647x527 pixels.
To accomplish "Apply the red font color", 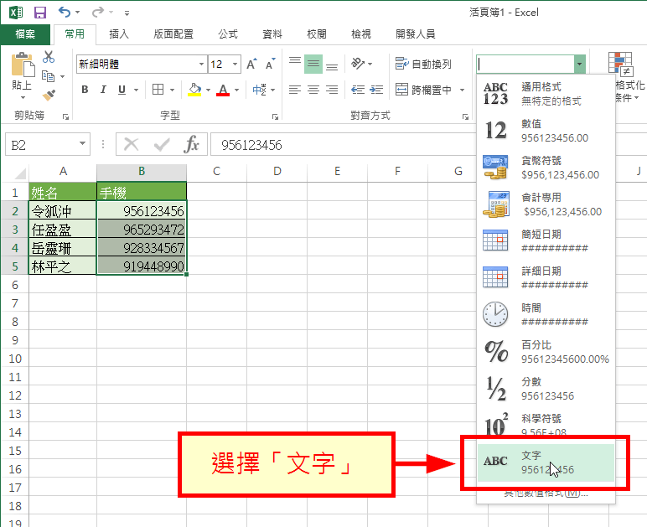I will (x=223, y=90).
